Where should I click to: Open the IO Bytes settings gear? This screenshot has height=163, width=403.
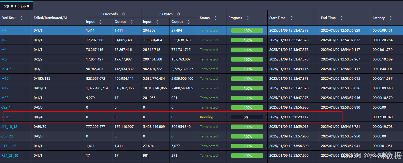[178, 14]
